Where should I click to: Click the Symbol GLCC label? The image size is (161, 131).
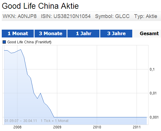pyautogui.click(x=112, y=16)
